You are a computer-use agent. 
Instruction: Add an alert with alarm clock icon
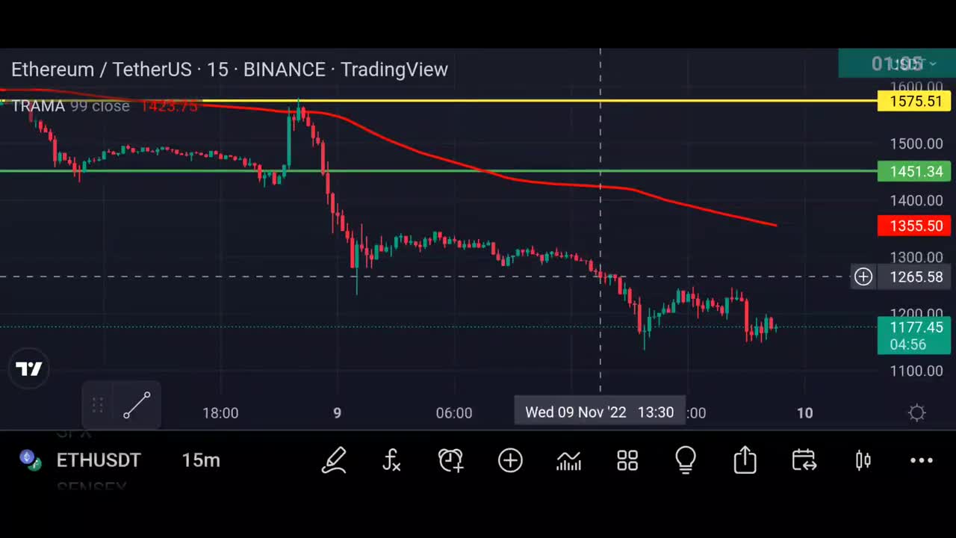point(450,460)
